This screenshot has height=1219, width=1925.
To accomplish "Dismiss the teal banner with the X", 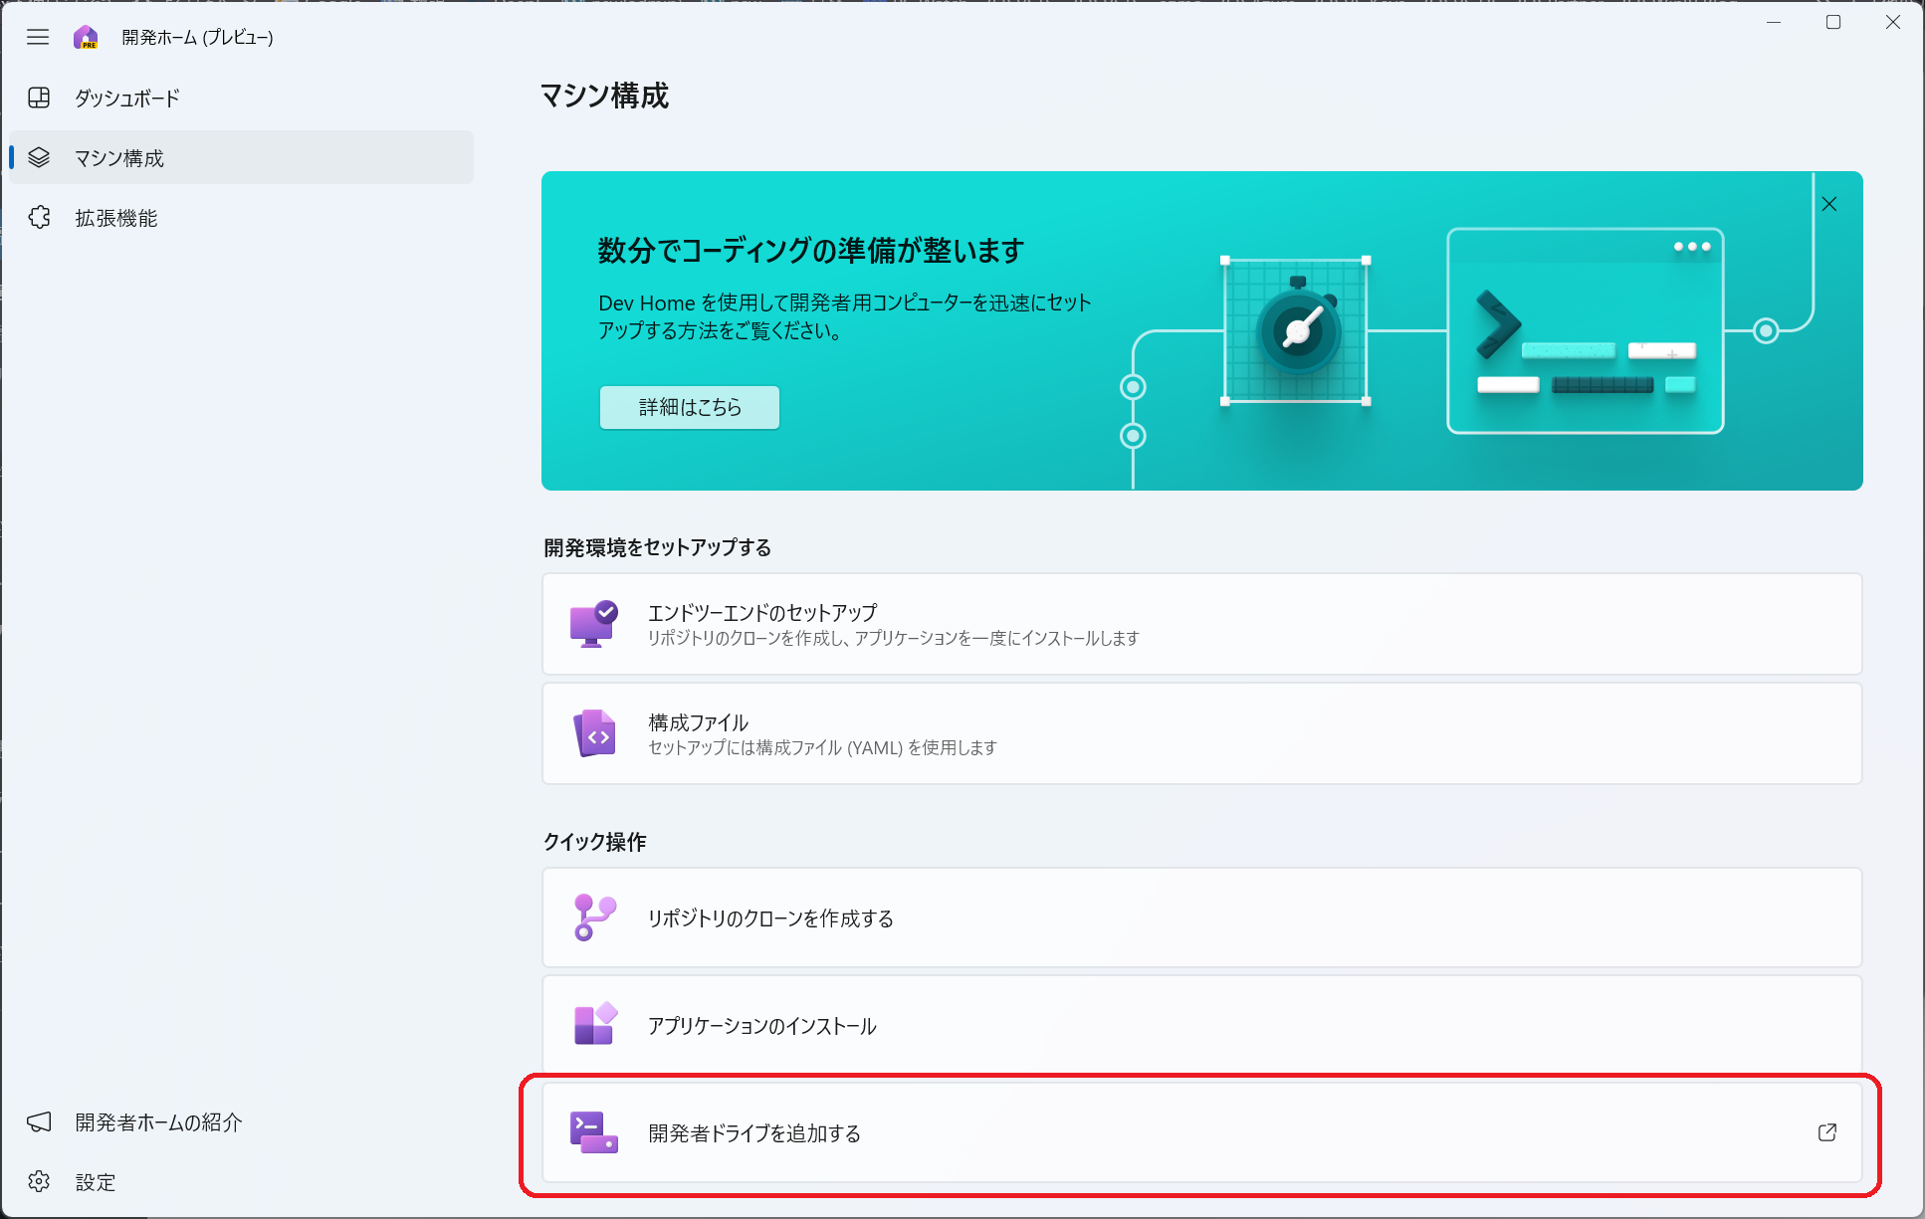I will (x=1829, y=204).
